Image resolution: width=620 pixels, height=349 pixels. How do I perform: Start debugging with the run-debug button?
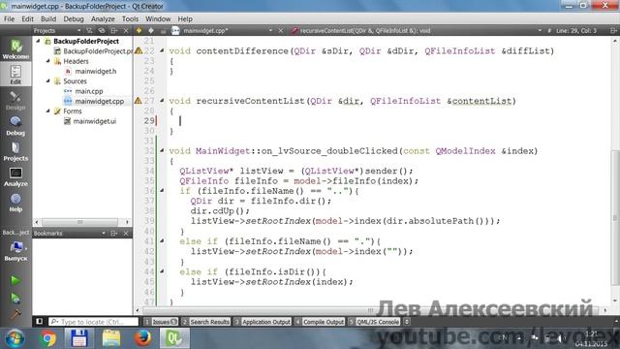tap(15, 298)
